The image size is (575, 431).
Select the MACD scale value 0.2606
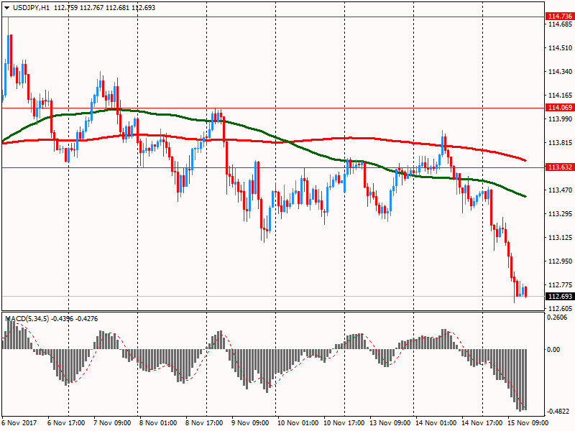(557, 318)
